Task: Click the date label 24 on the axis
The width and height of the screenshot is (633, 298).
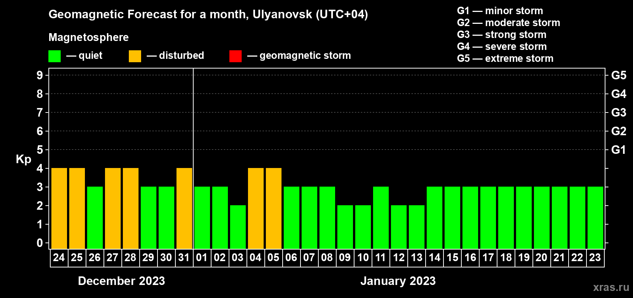Action: 59,257
